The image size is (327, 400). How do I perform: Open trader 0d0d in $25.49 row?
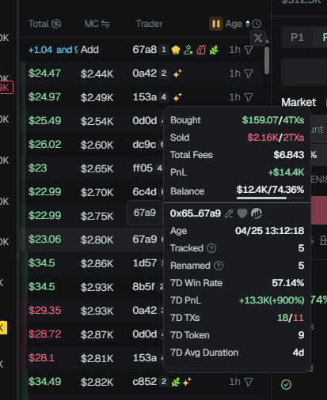click(x=145, y=121)
